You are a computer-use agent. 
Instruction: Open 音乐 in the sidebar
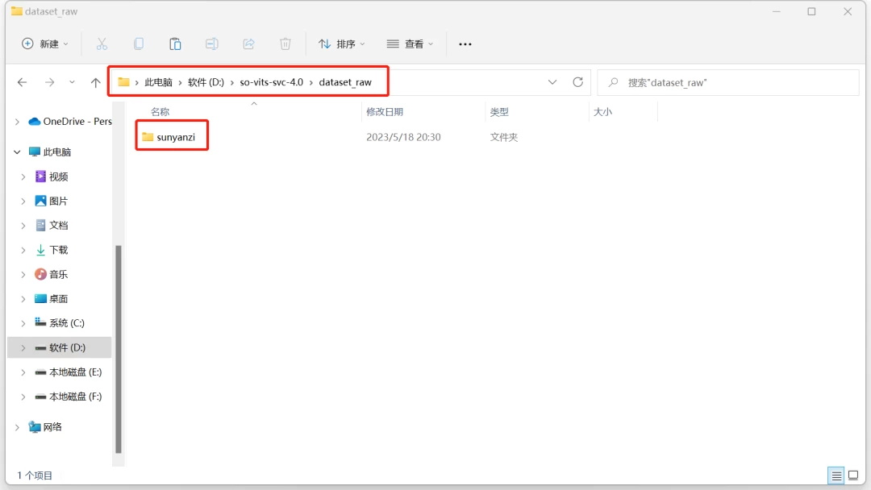(x=52, y=275)
